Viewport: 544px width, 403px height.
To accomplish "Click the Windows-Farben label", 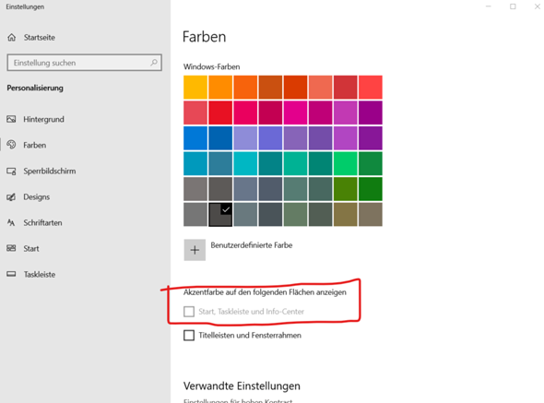I will (212, 66).
